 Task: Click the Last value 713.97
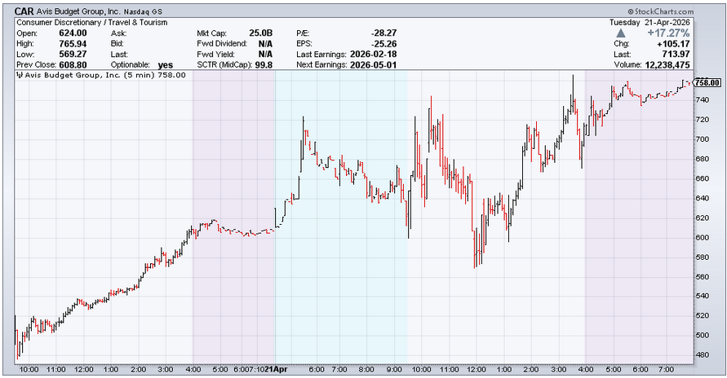676,54
